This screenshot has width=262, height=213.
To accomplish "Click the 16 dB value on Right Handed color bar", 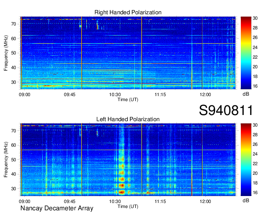I will point(255,86).
